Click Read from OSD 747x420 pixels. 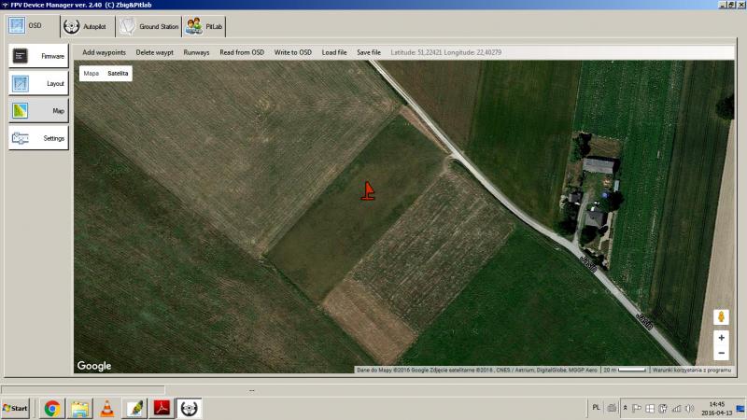pos(242,52)
